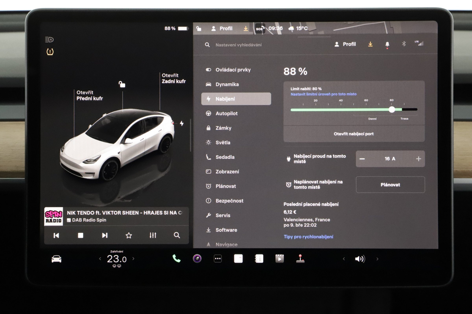Click the Nastavení vyhledávání search field
472x314 pixels.
pyautogui.click(x=238, y=45)
